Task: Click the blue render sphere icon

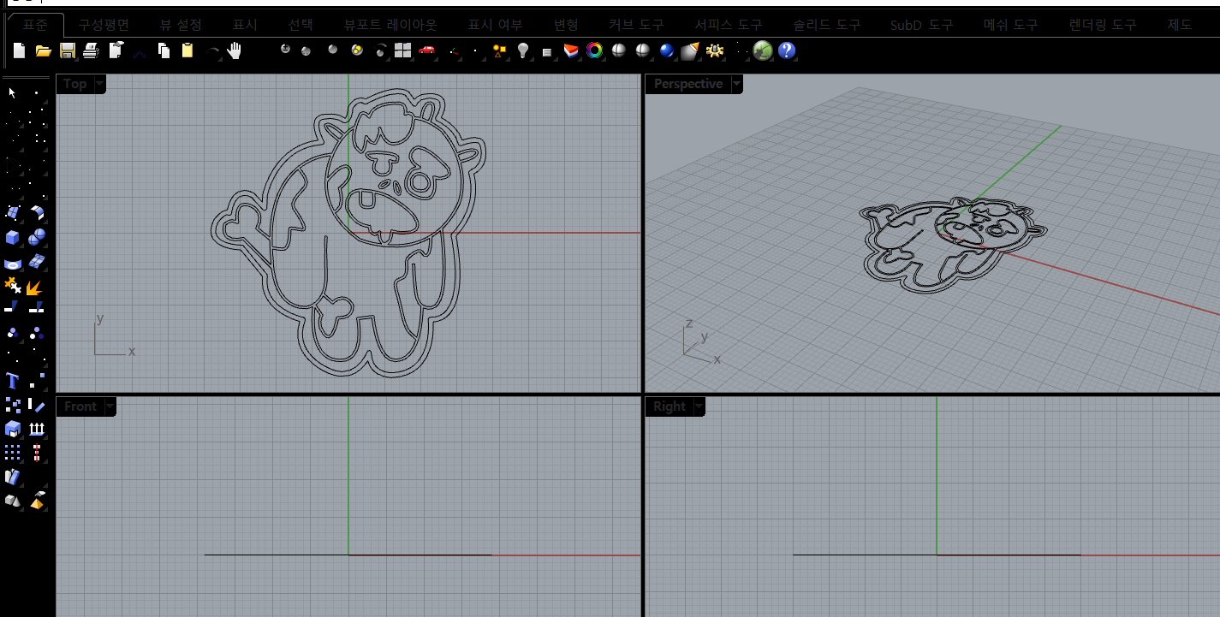Action: coord(666,51)
